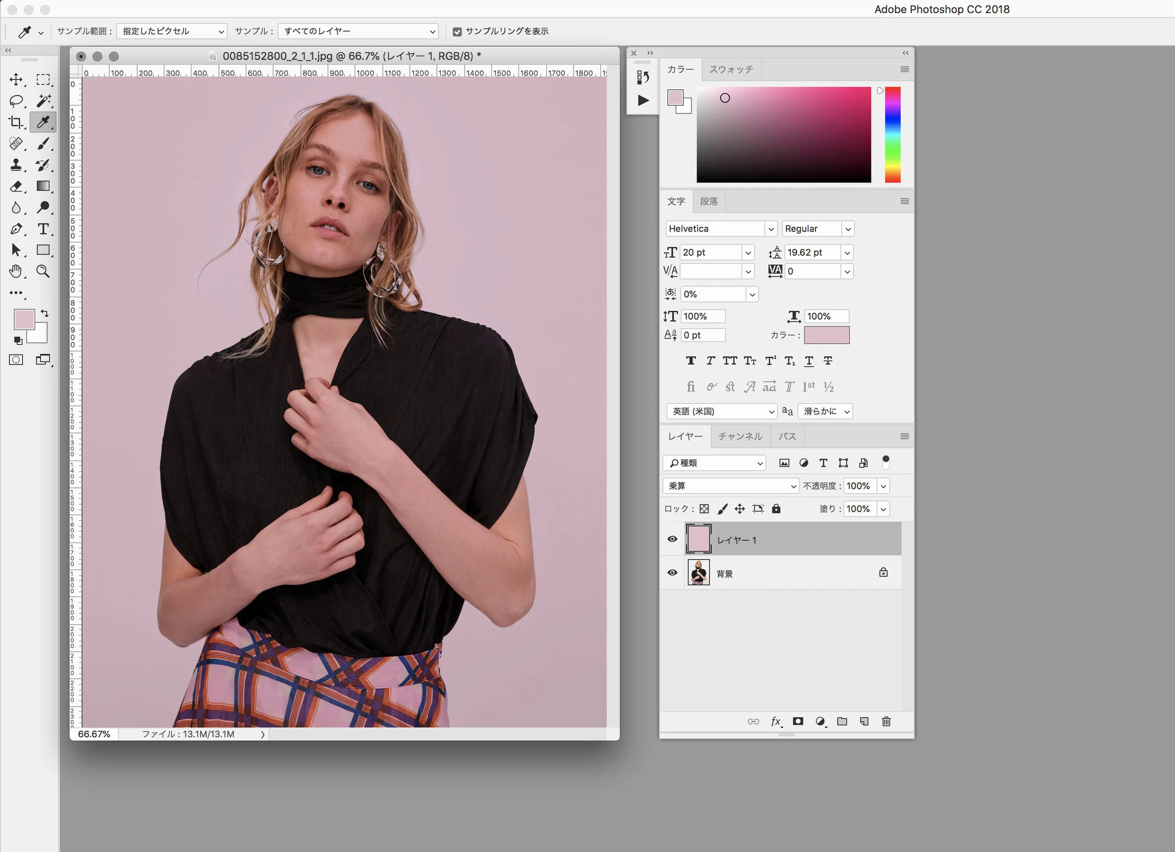Screen dimensions: 1175x852
Task: Toggle Underline text style
Action: [809, 361]
